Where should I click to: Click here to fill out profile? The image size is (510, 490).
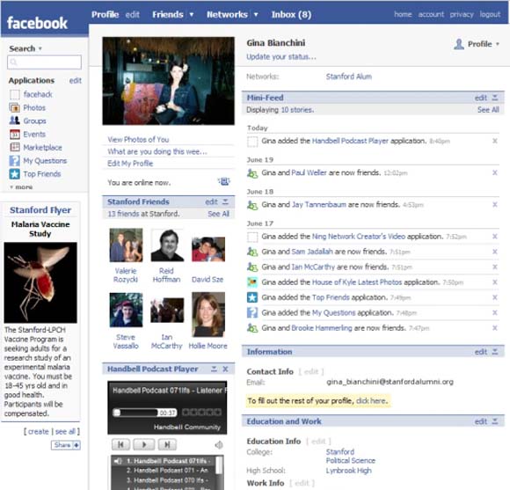[371, 401]
